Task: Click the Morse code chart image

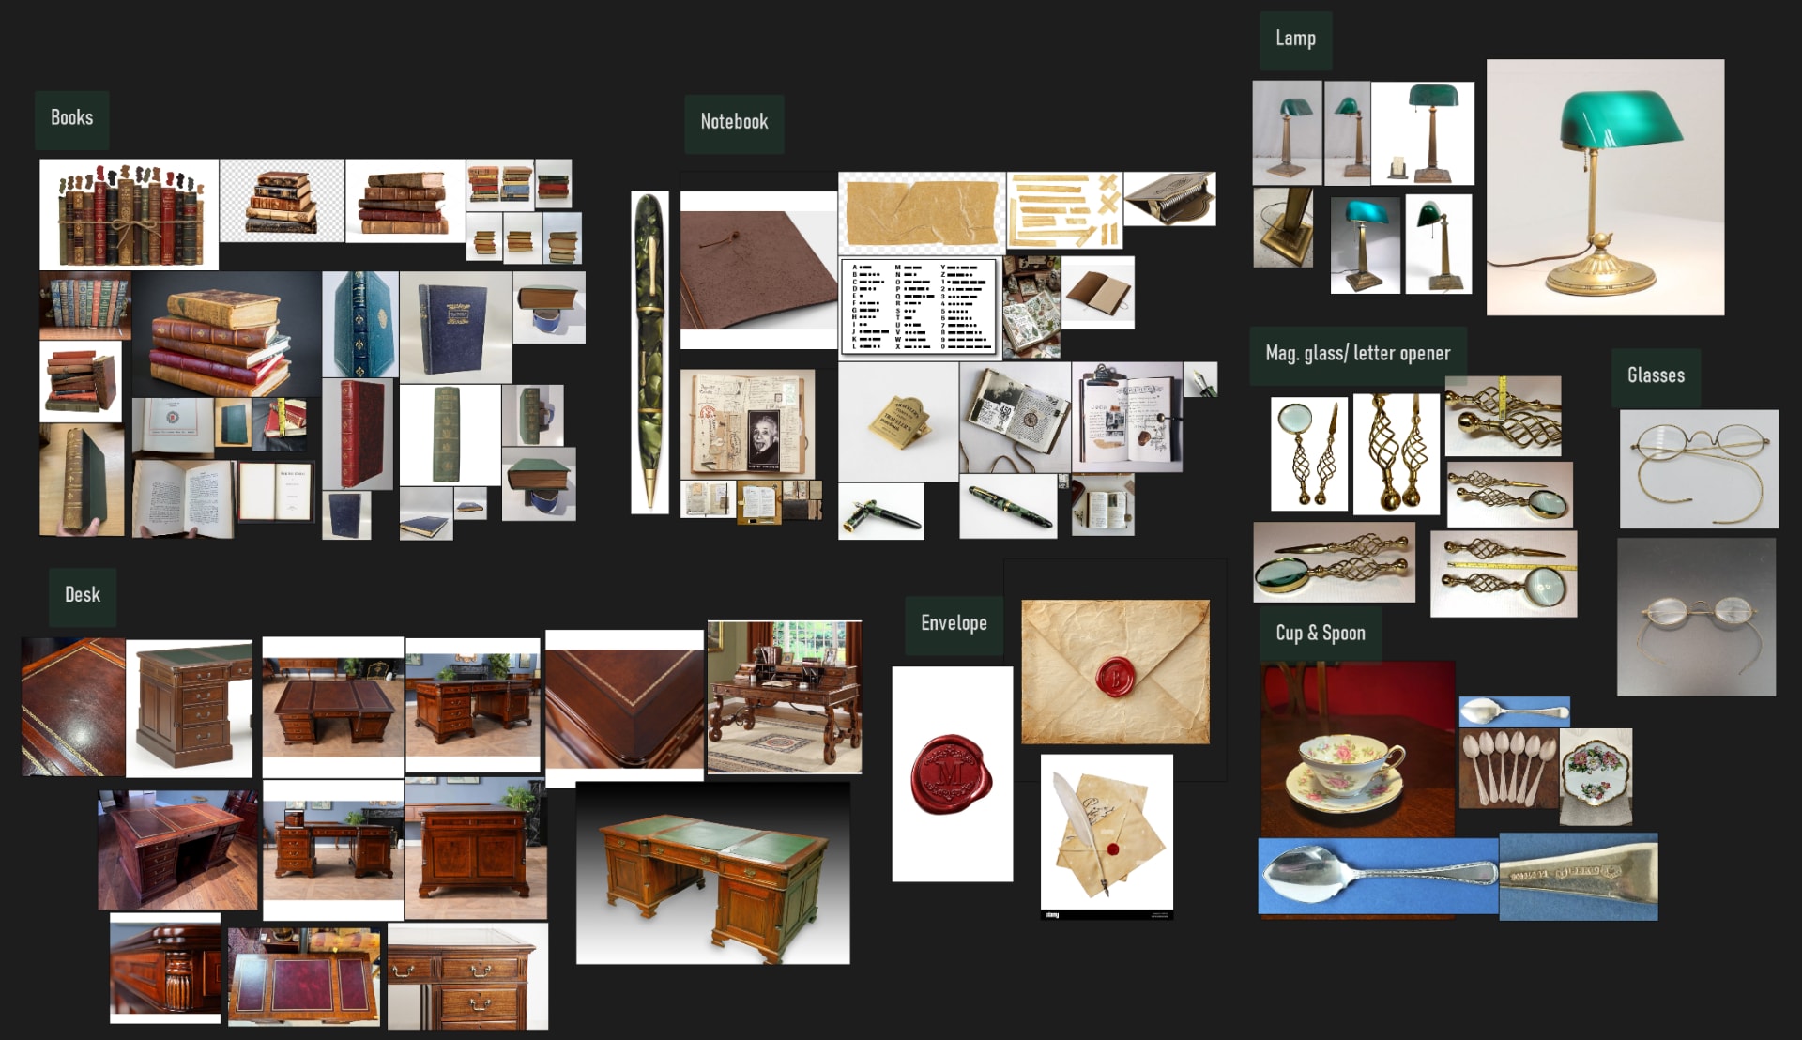Action: [920, 308]
